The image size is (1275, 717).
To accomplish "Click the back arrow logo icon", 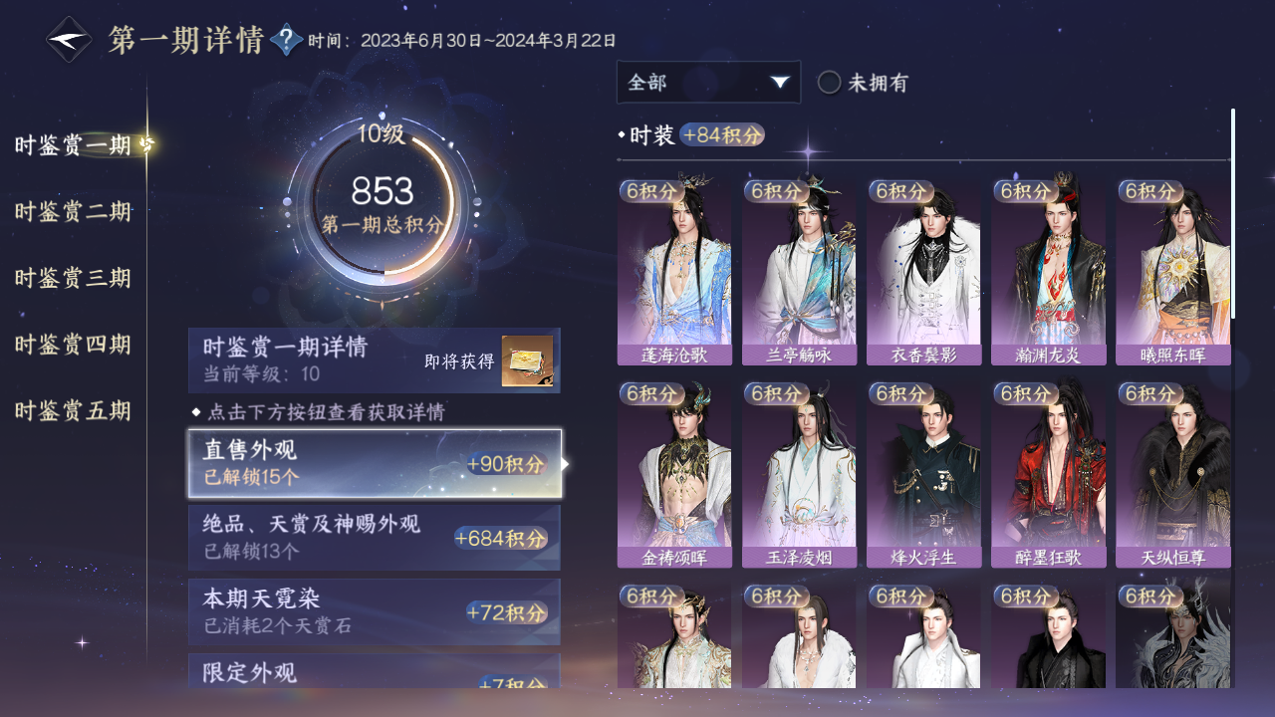I will tap(70, 40).
